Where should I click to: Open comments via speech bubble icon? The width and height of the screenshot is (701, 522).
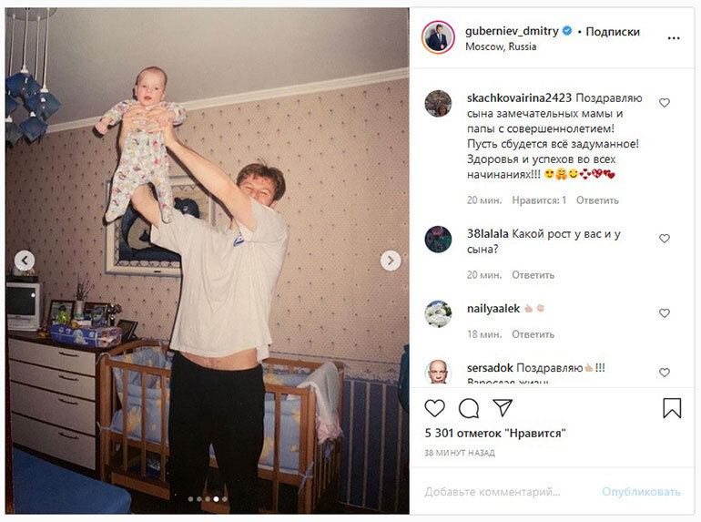[x=469, y=408]
